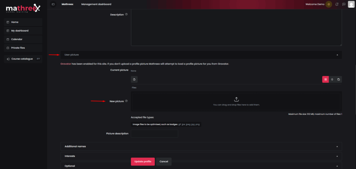Open the messages chat icon

[344, 4]
